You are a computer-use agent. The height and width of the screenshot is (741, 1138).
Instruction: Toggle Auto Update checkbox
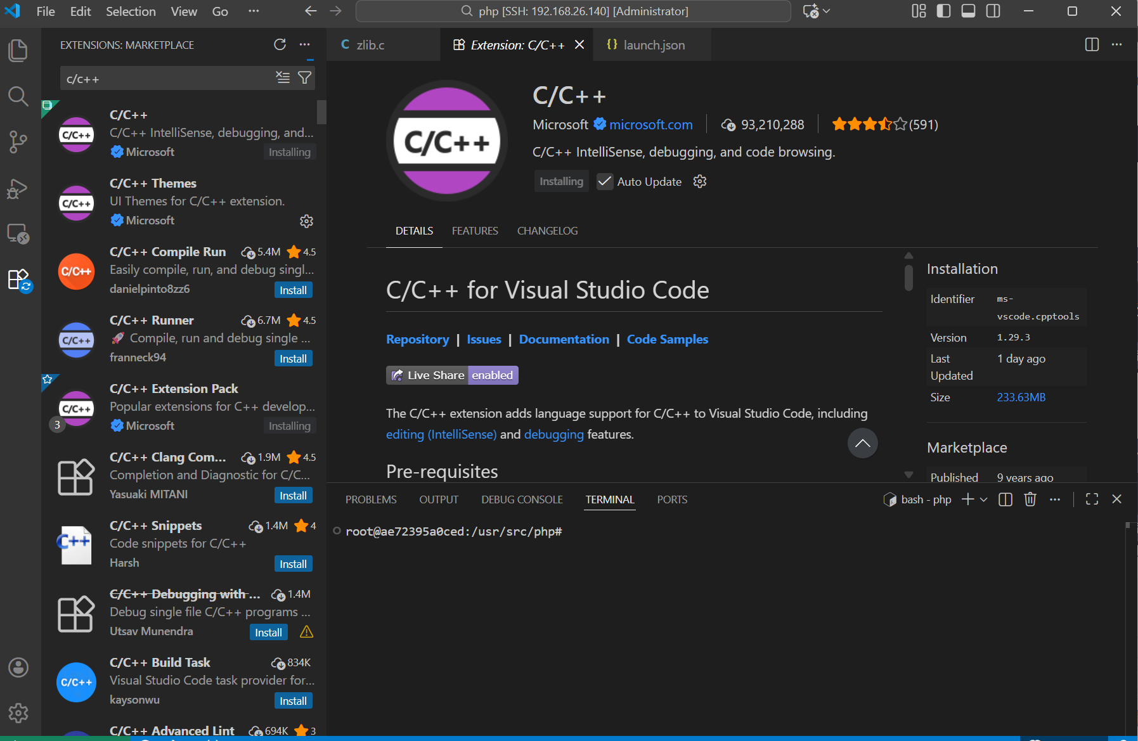(x=605, y=181)
